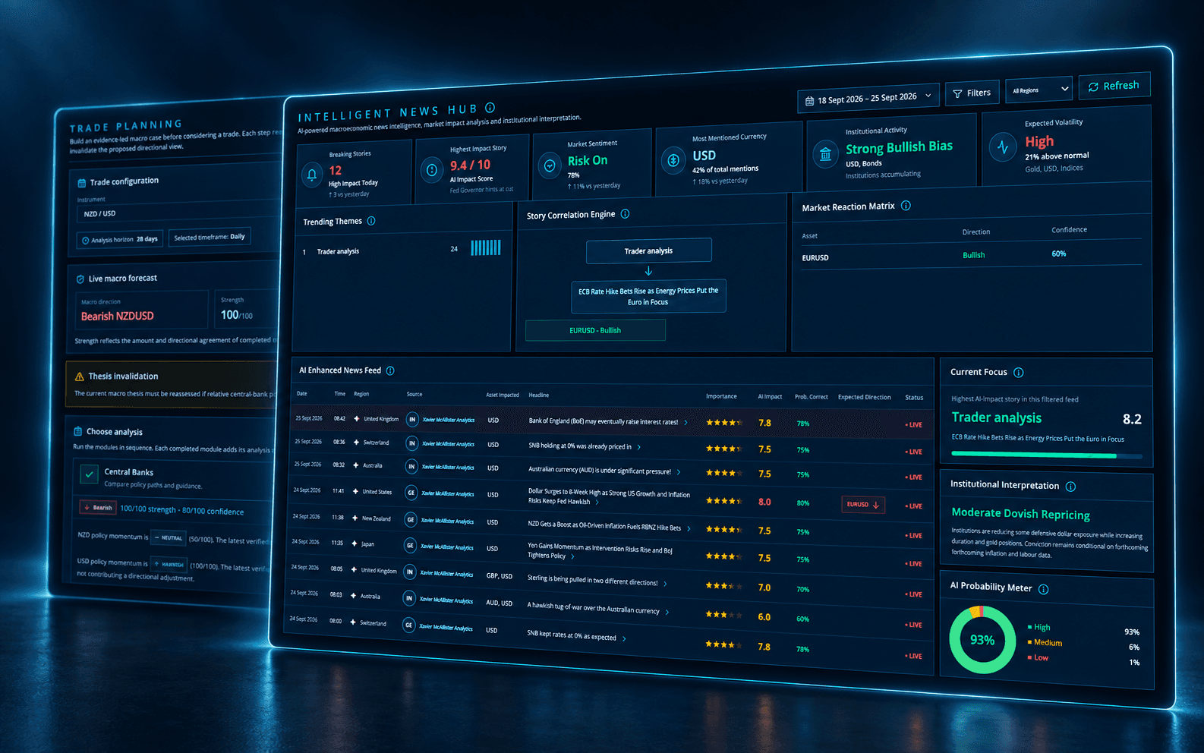The width and height of the screenshot is (1204, 753).
Task: Click the Trader analysis trend bar indicator
Action: coord(486,247)
